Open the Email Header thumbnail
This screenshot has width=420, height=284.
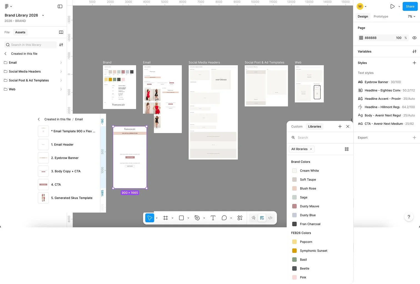coord(43,145)
